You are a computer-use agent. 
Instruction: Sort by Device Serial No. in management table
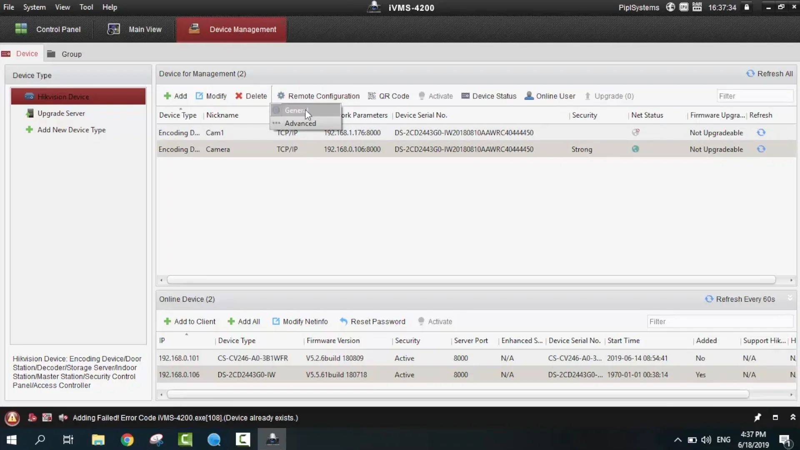pyautogui.click(x=421, y=115)
